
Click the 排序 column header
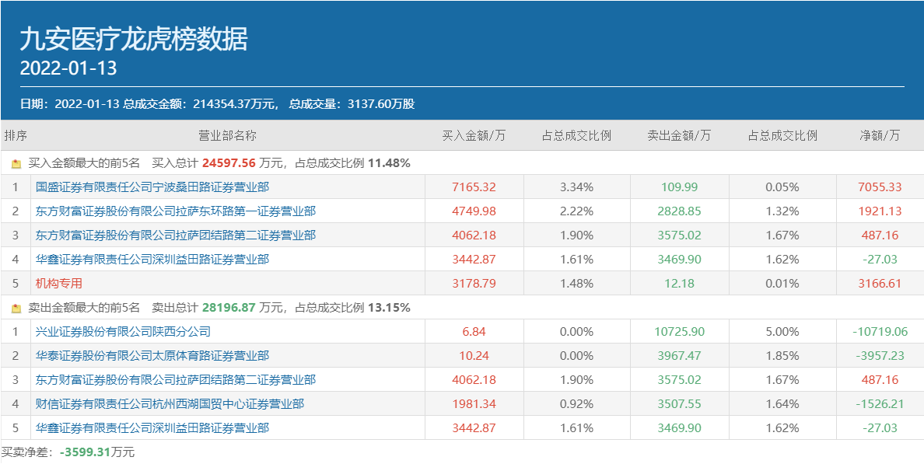point(16,135)
